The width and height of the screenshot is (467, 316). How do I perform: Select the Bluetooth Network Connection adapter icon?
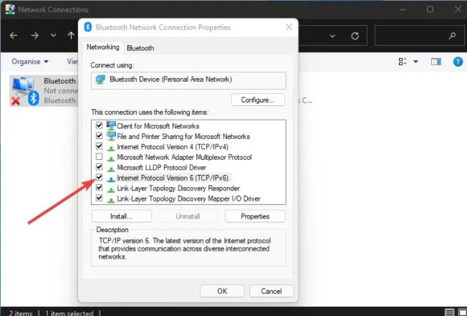pyautogui.click(x=25, y=90)
